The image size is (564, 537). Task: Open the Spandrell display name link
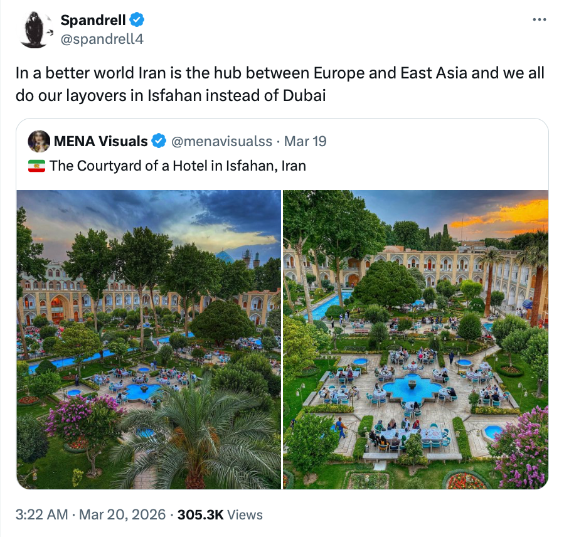(93, 21)
